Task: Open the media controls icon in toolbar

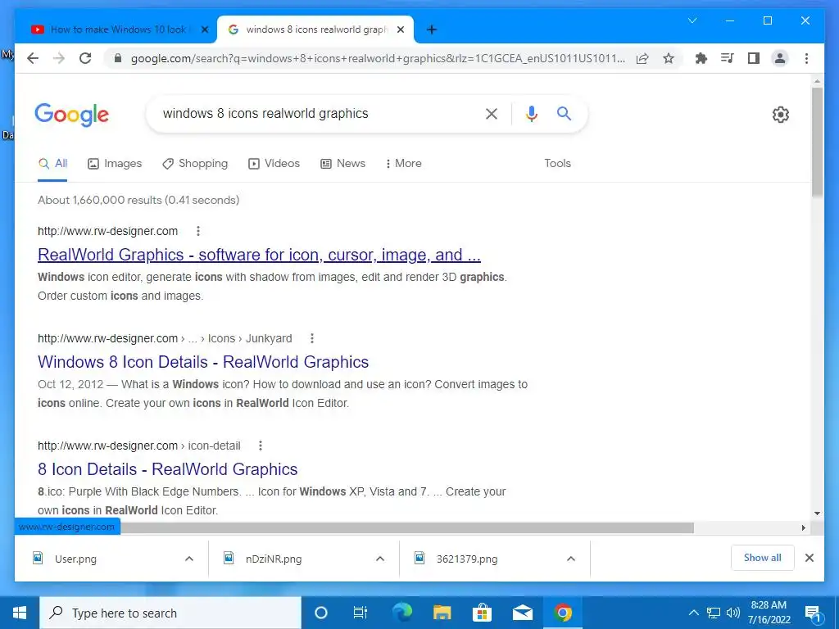Action: (x=728, y=58)
